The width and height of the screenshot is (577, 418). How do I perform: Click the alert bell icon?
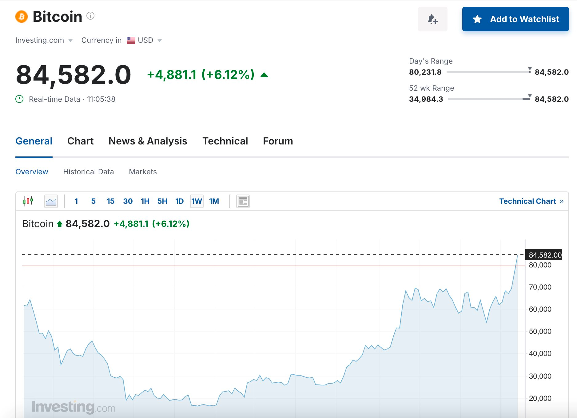432,19
